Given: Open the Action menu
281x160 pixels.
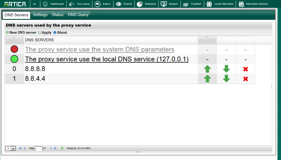Looking at the screenshot, I should [x=103, y=4].
